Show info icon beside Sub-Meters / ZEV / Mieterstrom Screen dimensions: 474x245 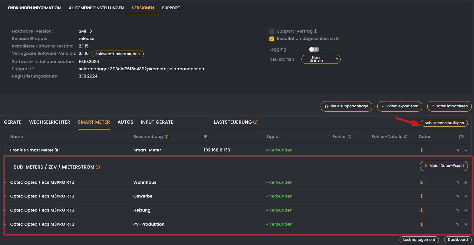click(x=98, y=167)
